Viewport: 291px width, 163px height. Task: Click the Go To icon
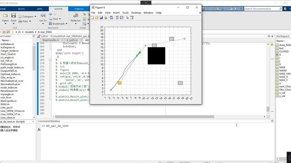pyautogui.click(x=43, y=16)
